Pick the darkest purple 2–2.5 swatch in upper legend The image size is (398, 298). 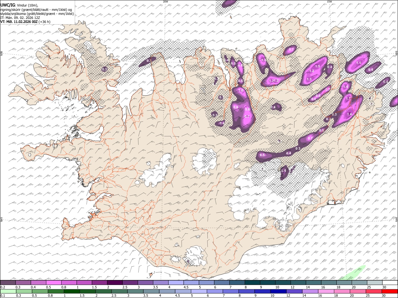click(x=115, y=283)
